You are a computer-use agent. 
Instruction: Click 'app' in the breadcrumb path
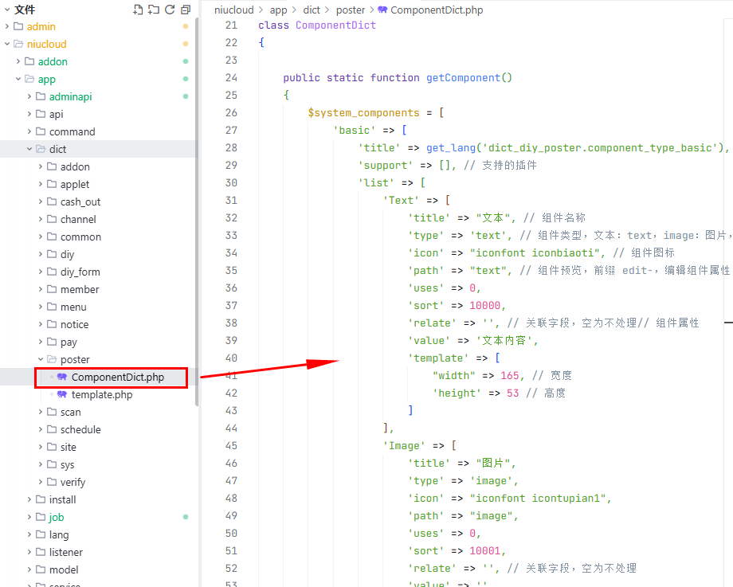[x=278, y=10]
